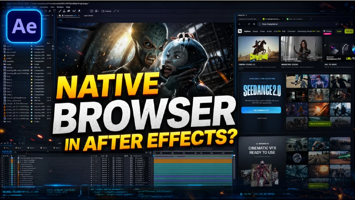355x200 pixels.
Task: Select the Eraser tool
Action: pos(69,11)
